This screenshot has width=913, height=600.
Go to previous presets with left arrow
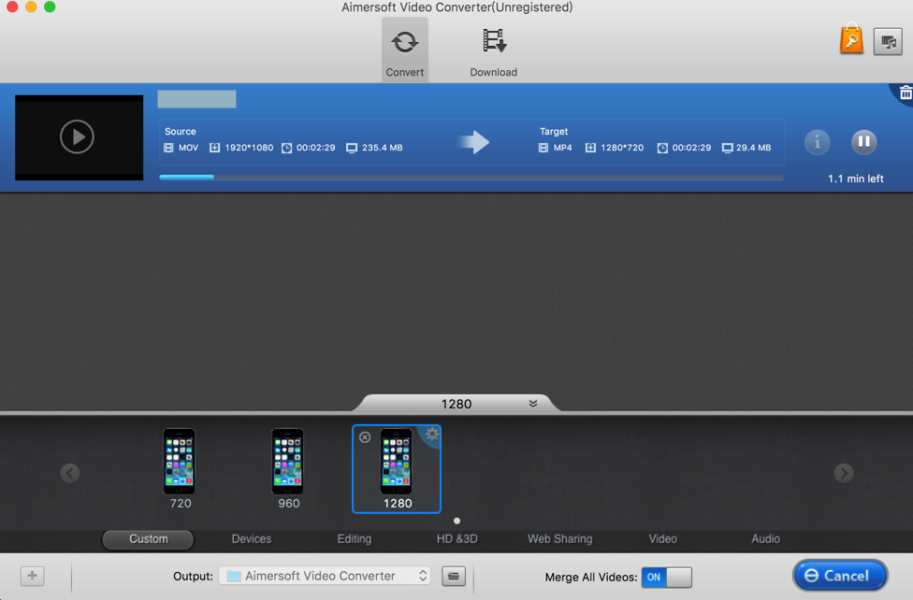click(x=70, y=473)
